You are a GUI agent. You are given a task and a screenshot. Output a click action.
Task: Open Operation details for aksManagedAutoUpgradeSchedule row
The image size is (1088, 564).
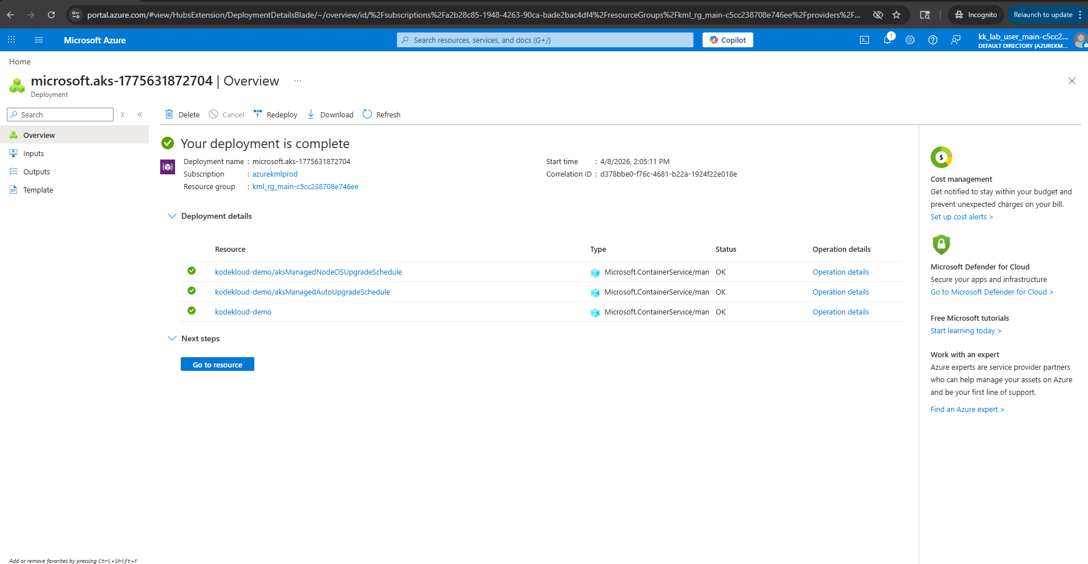(x=841, y=292)
